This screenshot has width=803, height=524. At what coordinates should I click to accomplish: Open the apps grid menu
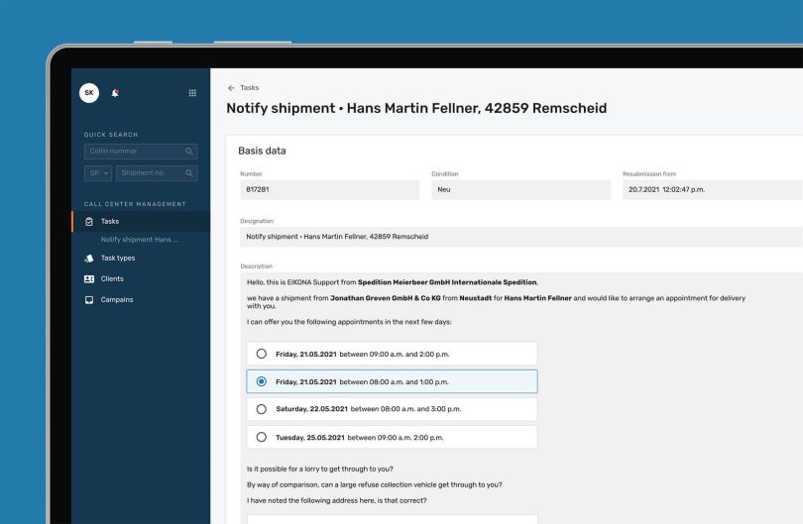pos(192,93)
